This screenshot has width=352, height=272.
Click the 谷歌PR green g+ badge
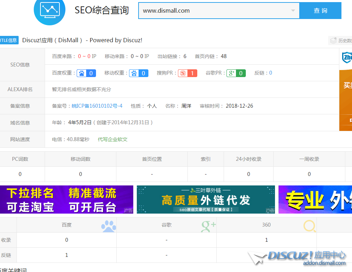236,73
